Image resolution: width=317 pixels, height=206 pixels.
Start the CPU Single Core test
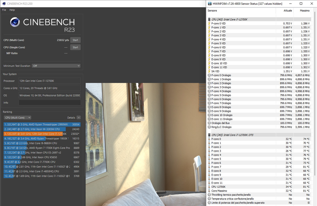(x=75, y=47)
